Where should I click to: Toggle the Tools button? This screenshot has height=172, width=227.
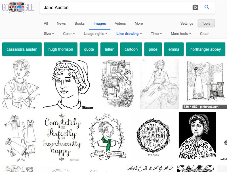206,24
